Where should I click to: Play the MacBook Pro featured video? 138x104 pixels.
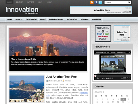[112, 63]
